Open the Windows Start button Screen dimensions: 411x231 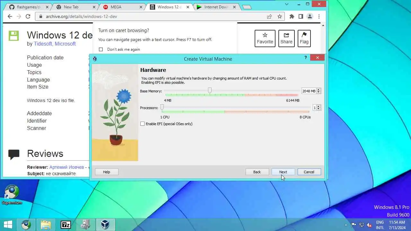[8, 225]
